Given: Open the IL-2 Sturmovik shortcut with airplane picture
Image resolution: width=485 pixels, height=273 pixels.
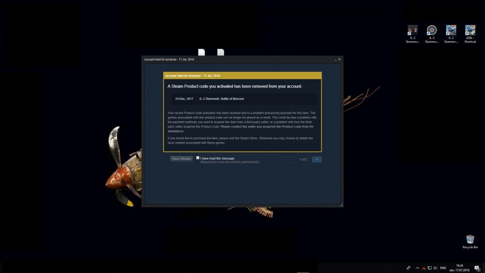Looking at the screenshot, I should click(x=451, y=33).
